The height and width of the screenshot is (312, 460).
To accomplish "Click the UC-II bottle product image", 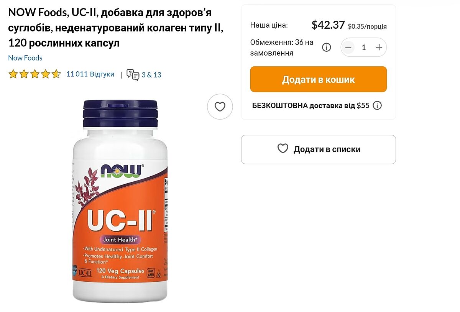I will point(120,200).
